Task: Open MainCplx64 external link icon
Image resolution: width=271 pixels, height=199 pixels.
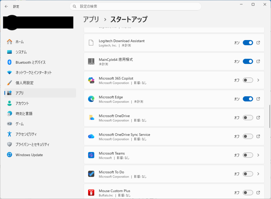Action: pyautogui.click(x=258, y=61)
